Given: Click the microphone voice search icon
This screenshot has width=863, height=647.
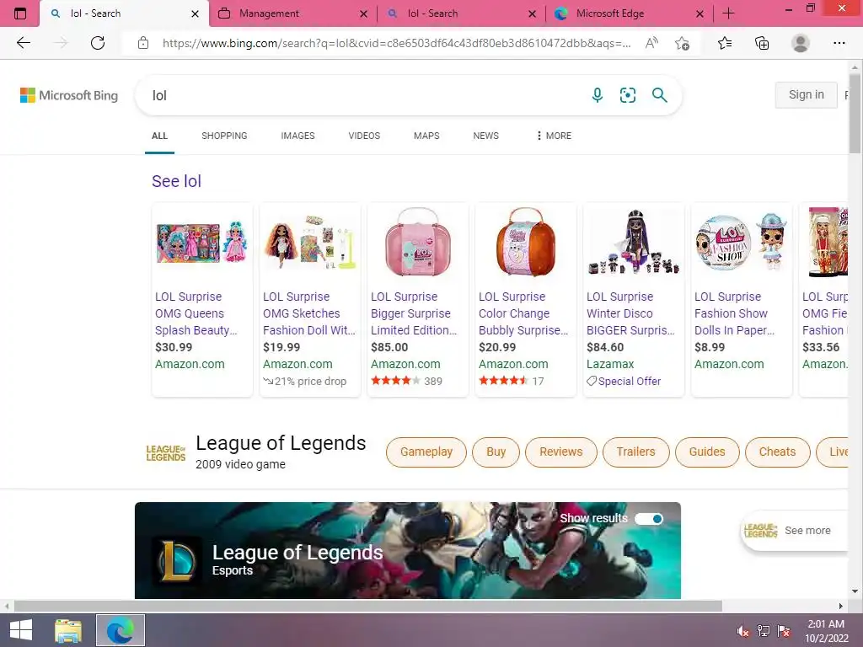Looking at the screenshot, I should [598, 95].
